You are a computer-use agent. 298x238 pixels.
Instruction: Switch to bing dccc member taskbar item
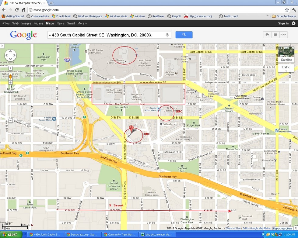156,234
